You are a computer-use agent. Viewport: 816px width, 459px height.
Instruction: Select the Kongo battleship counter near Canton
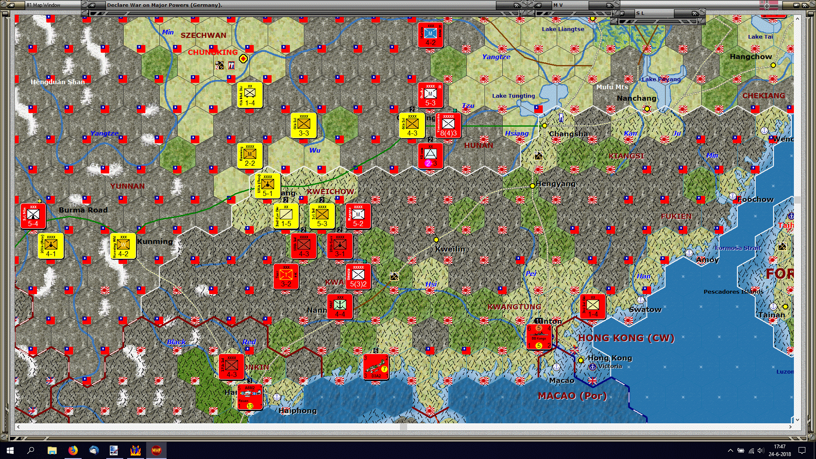[539, 337]
